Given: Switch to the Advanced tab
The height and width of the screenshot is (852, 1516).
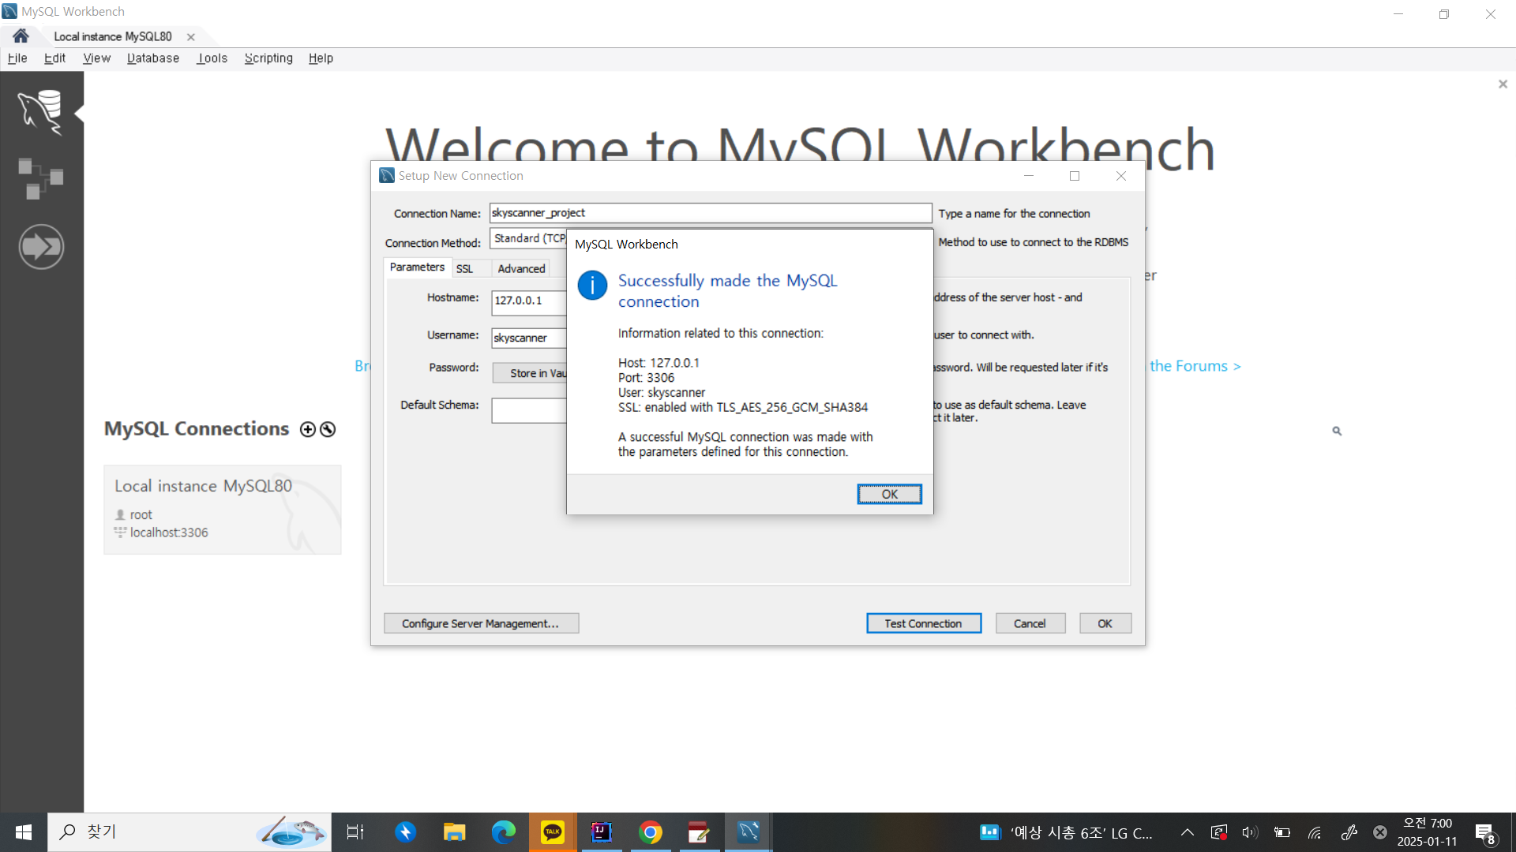Looking at the screenshot, I should pyautogui.click(x=521, y=269).
